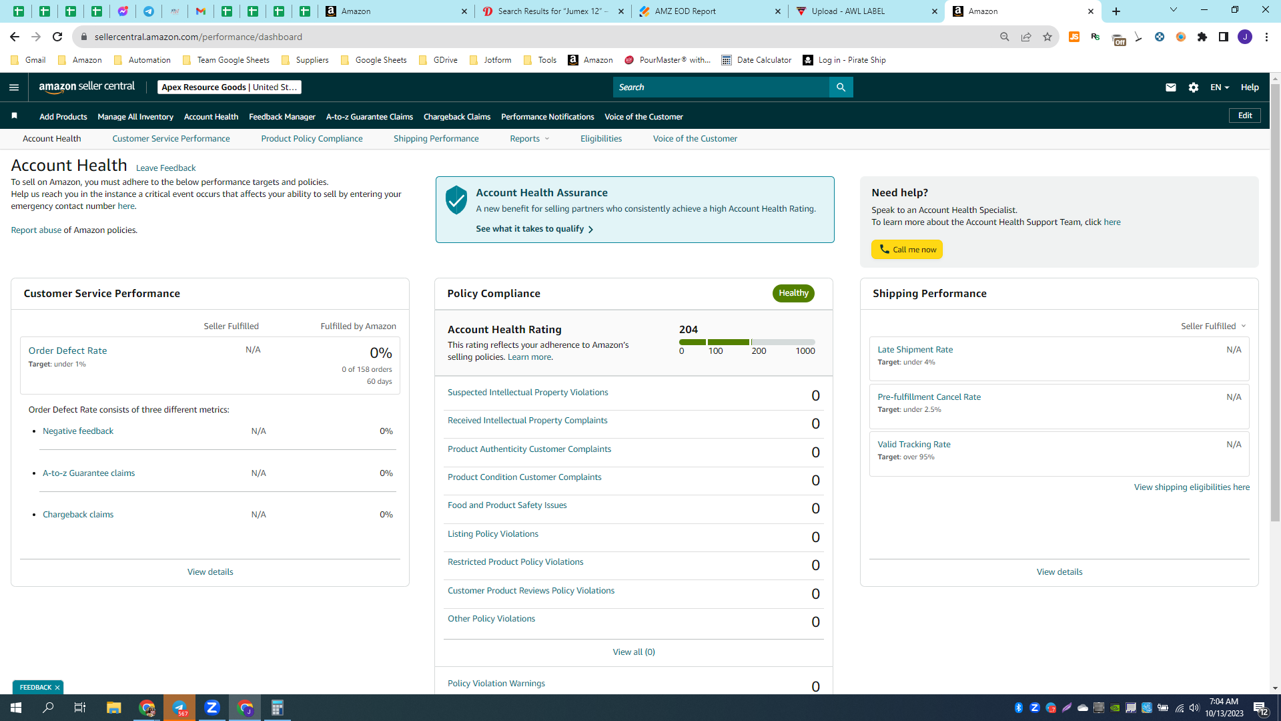
Task: Click the Account Health Rating progress bar
Action: [x=747, y=342]
